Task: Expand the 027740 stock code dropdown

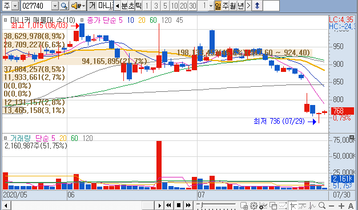Action: 55,6
